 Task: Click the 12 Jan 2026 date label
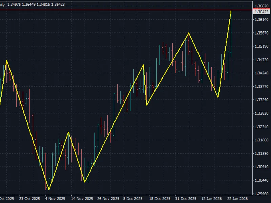pyautogui.click(x=211, y=199)
